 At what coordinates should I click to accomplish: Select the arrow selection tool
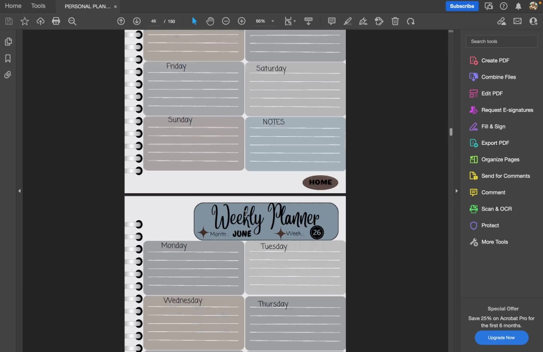tap(194, 22)
